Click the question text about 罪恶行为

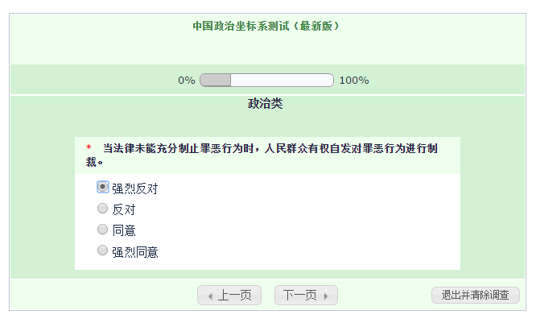point(270,148)
